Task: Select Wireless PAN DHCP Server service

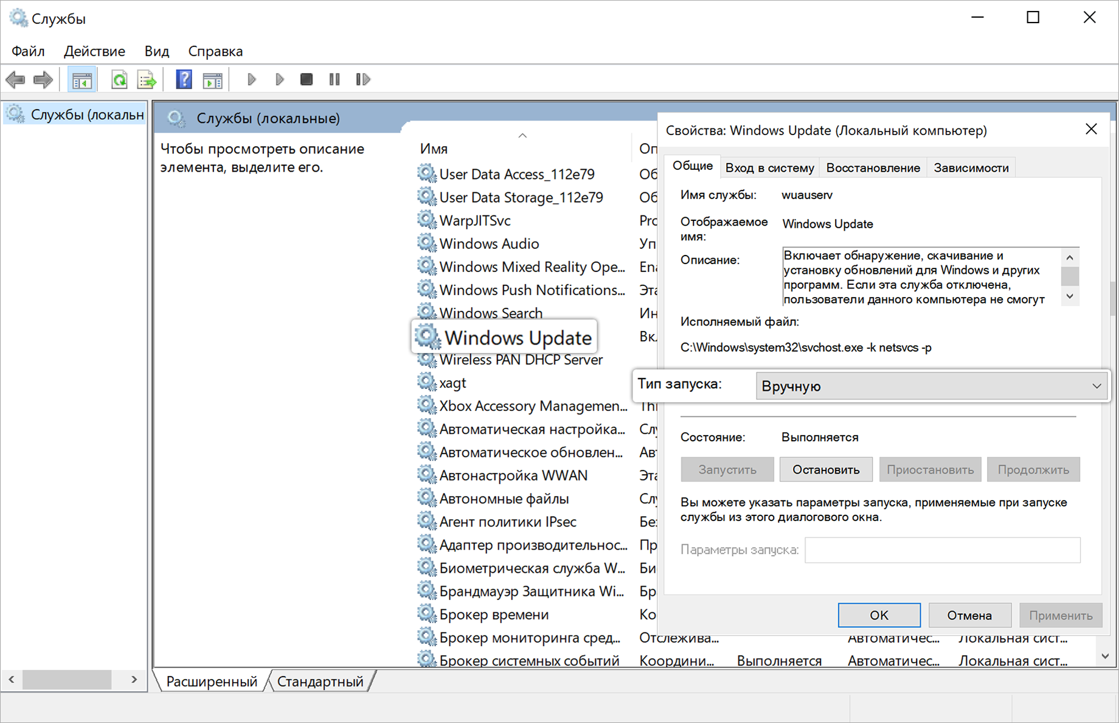Action: pos(521,359)
